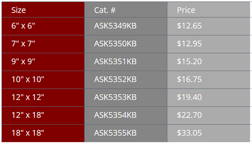Screen dimensions: 252x144
Task: Click the Size column header
Action: point(19,10)
